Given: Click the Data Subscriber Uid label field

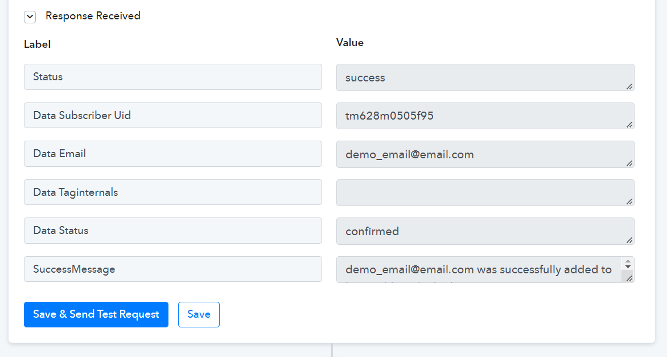Looking at the screenshot, I should pyautogui.click(x=172, y=115).
